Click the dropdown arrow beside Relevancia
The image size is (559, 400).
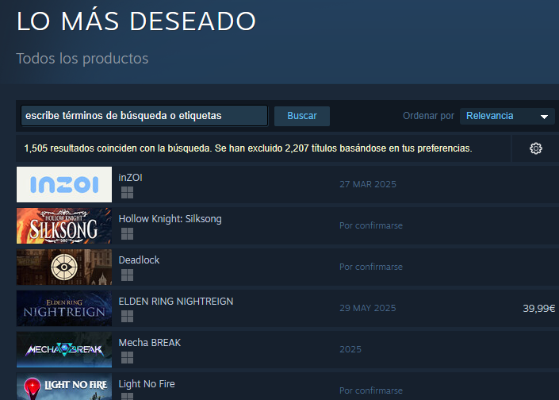[544, 117]
